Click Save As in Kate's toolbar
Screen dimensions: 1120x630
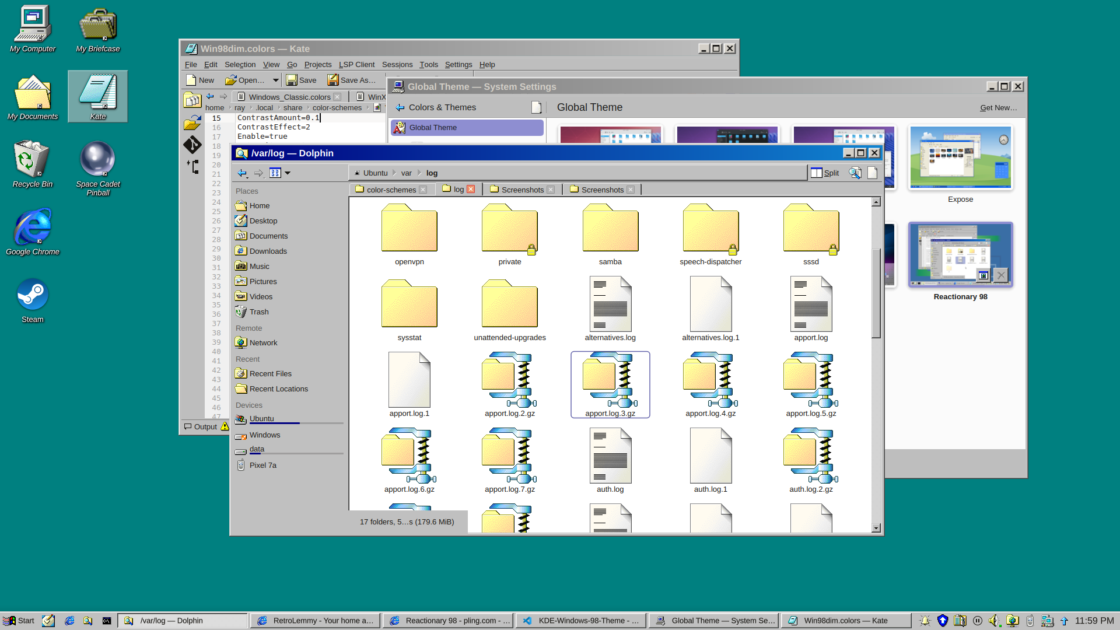point(352,80)
